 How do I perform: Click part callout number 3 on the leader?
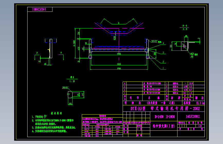163,53
